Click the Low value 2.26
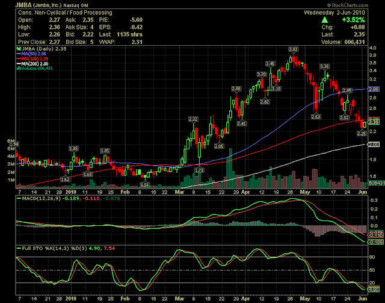The width and height of the screenshot is (385, 303). point(54,34)
